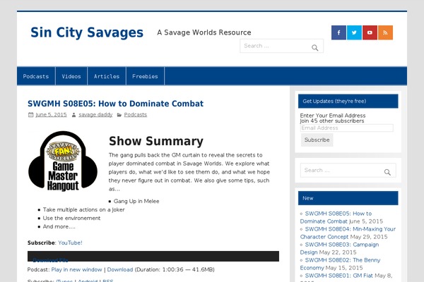
Task: Click the Game Master Hangout headphones logo
Action: (63, 161)
